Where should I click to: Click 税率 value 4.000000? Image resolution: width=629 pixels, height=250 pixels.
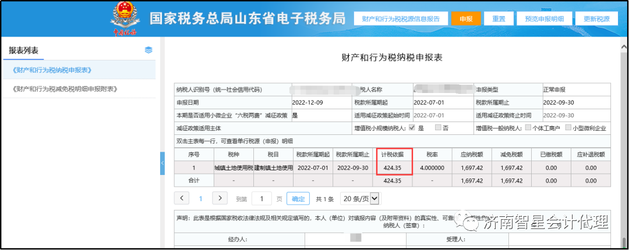(x=432, y=168)
